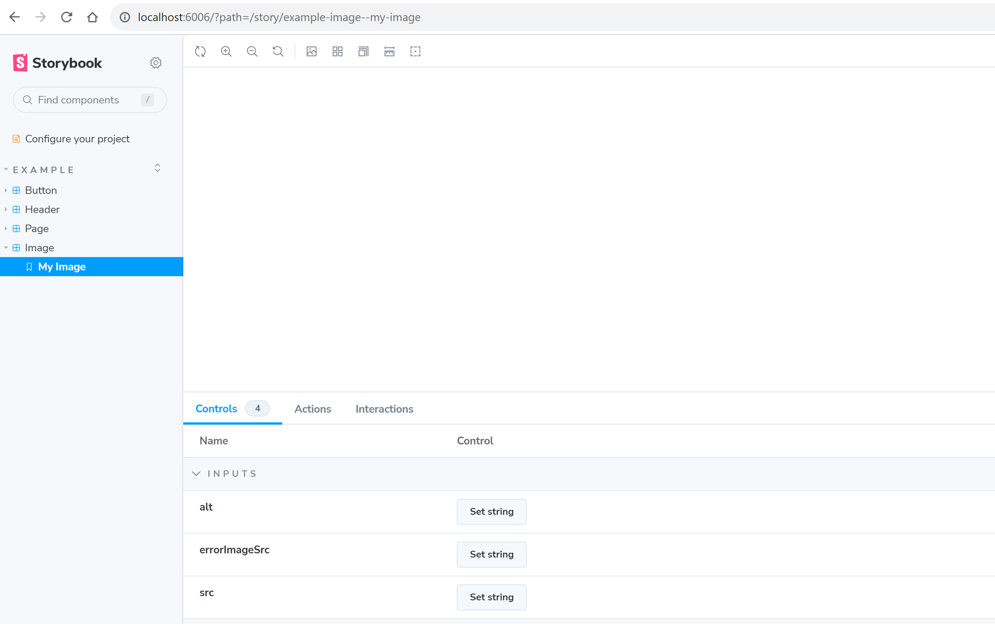Click the Find components search field
The image size is (995, 624).
[90, 100]
